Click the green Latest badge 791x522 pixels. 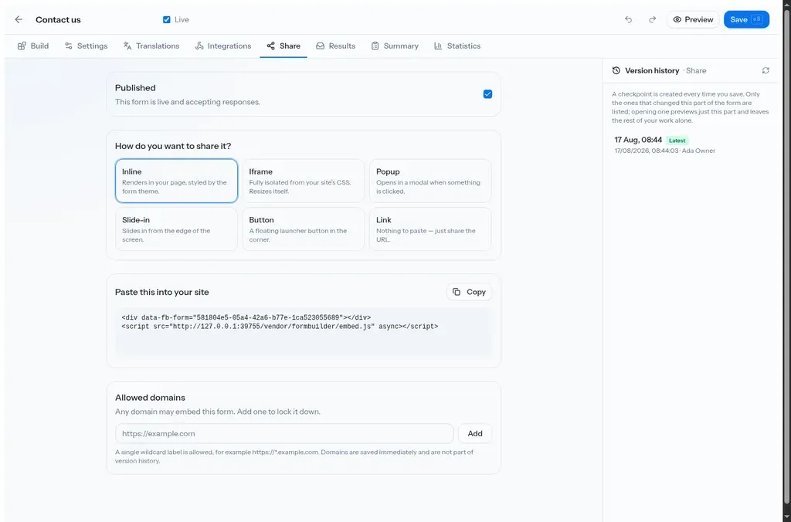tap(677, 141)
